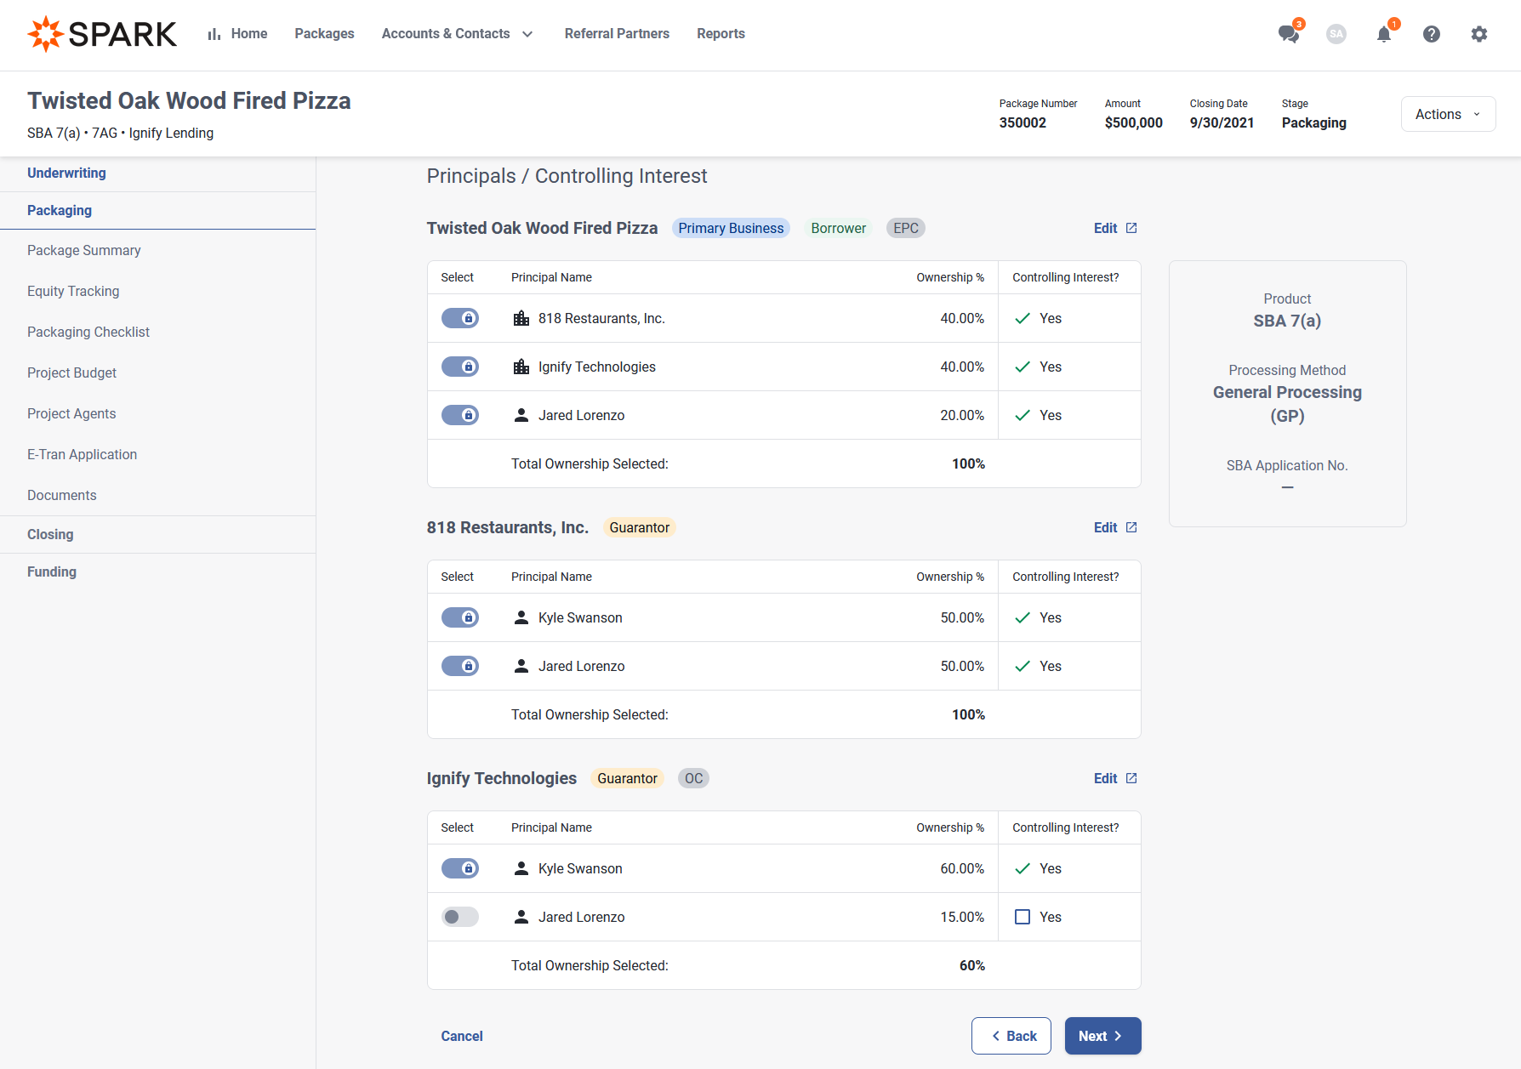Click the Home bar chart icon
1521x1069 pixels.
click(x=214, y=34)
